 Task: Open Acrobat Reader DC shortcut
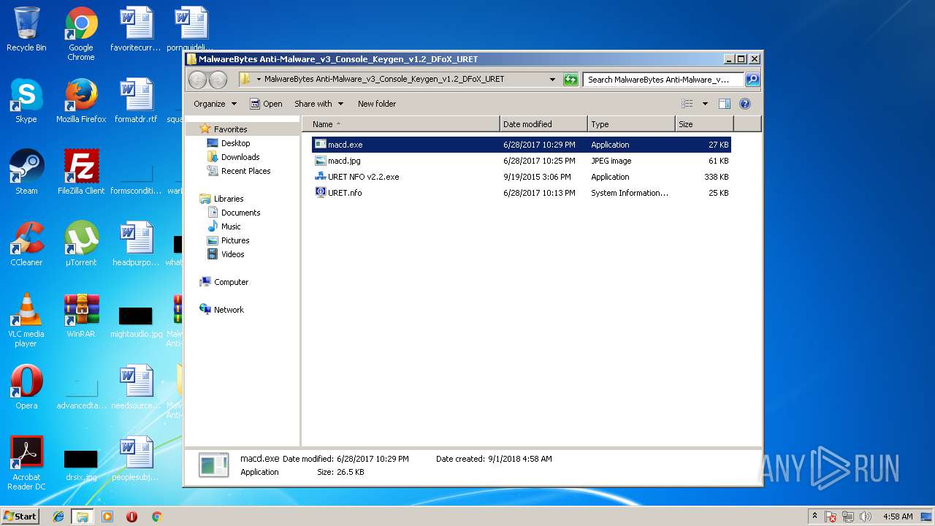(x=26, y=463)
